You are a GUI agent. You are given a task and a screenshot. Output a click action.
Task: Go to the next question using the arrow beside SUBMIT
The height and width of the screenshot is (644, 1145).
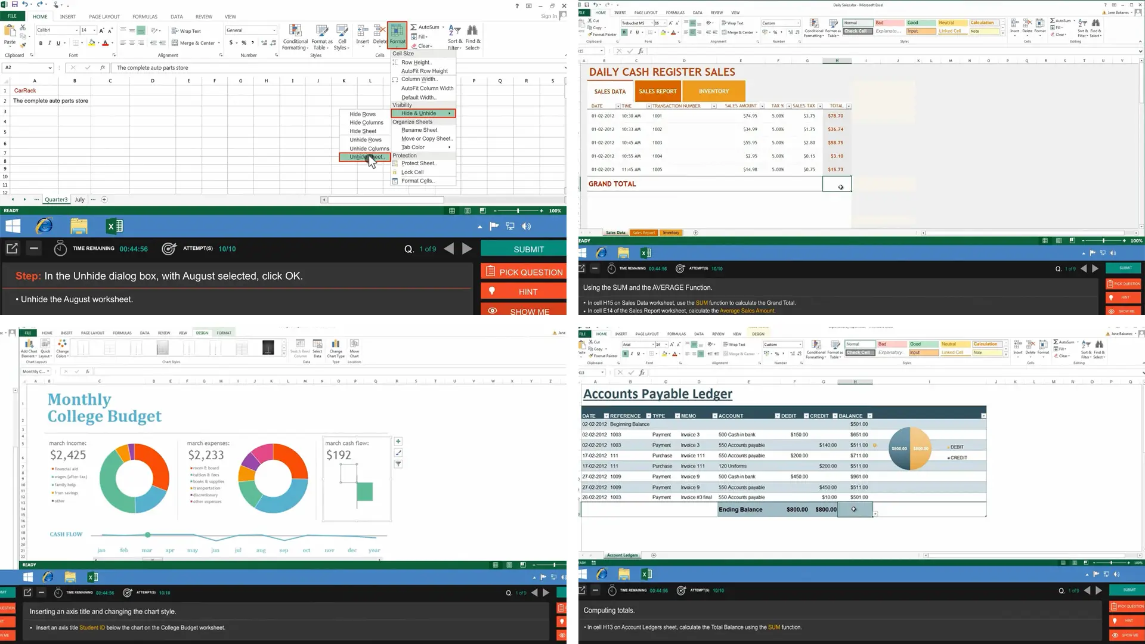pos(467,249)
